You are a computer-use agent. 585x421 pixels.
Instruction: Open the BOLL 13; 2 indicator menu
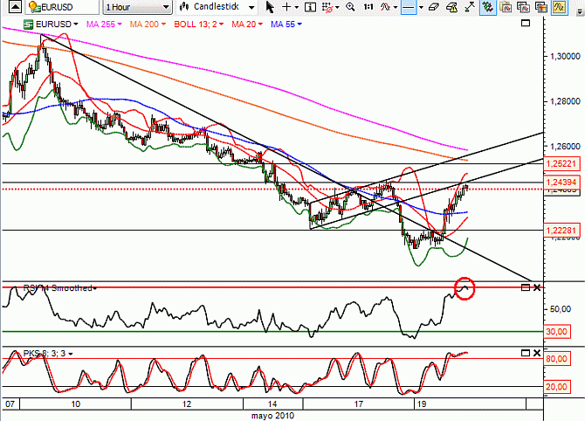[x=199, y=24]
